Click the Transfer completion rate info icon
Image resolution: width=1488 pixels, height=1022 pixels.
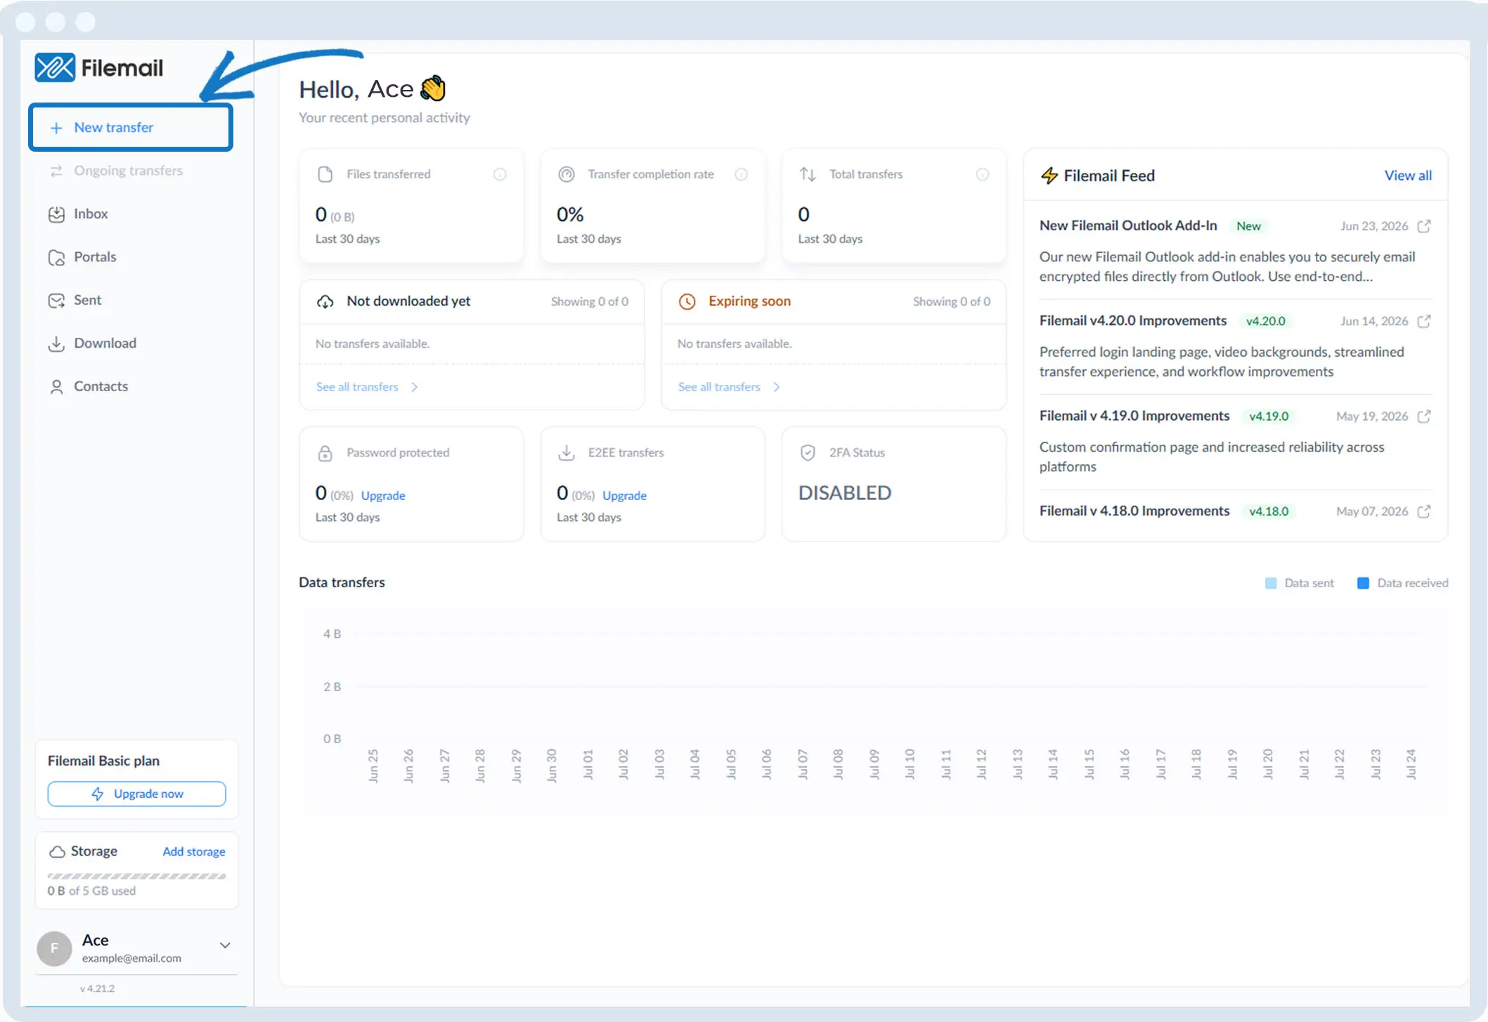(741, 174)
